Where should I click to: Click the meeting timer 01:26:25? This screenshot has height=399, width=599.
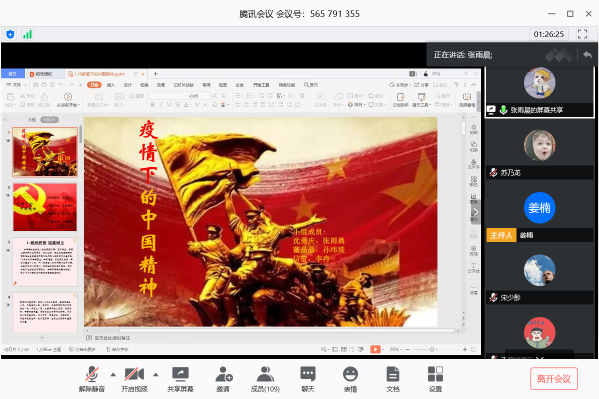tap(548, 34)
